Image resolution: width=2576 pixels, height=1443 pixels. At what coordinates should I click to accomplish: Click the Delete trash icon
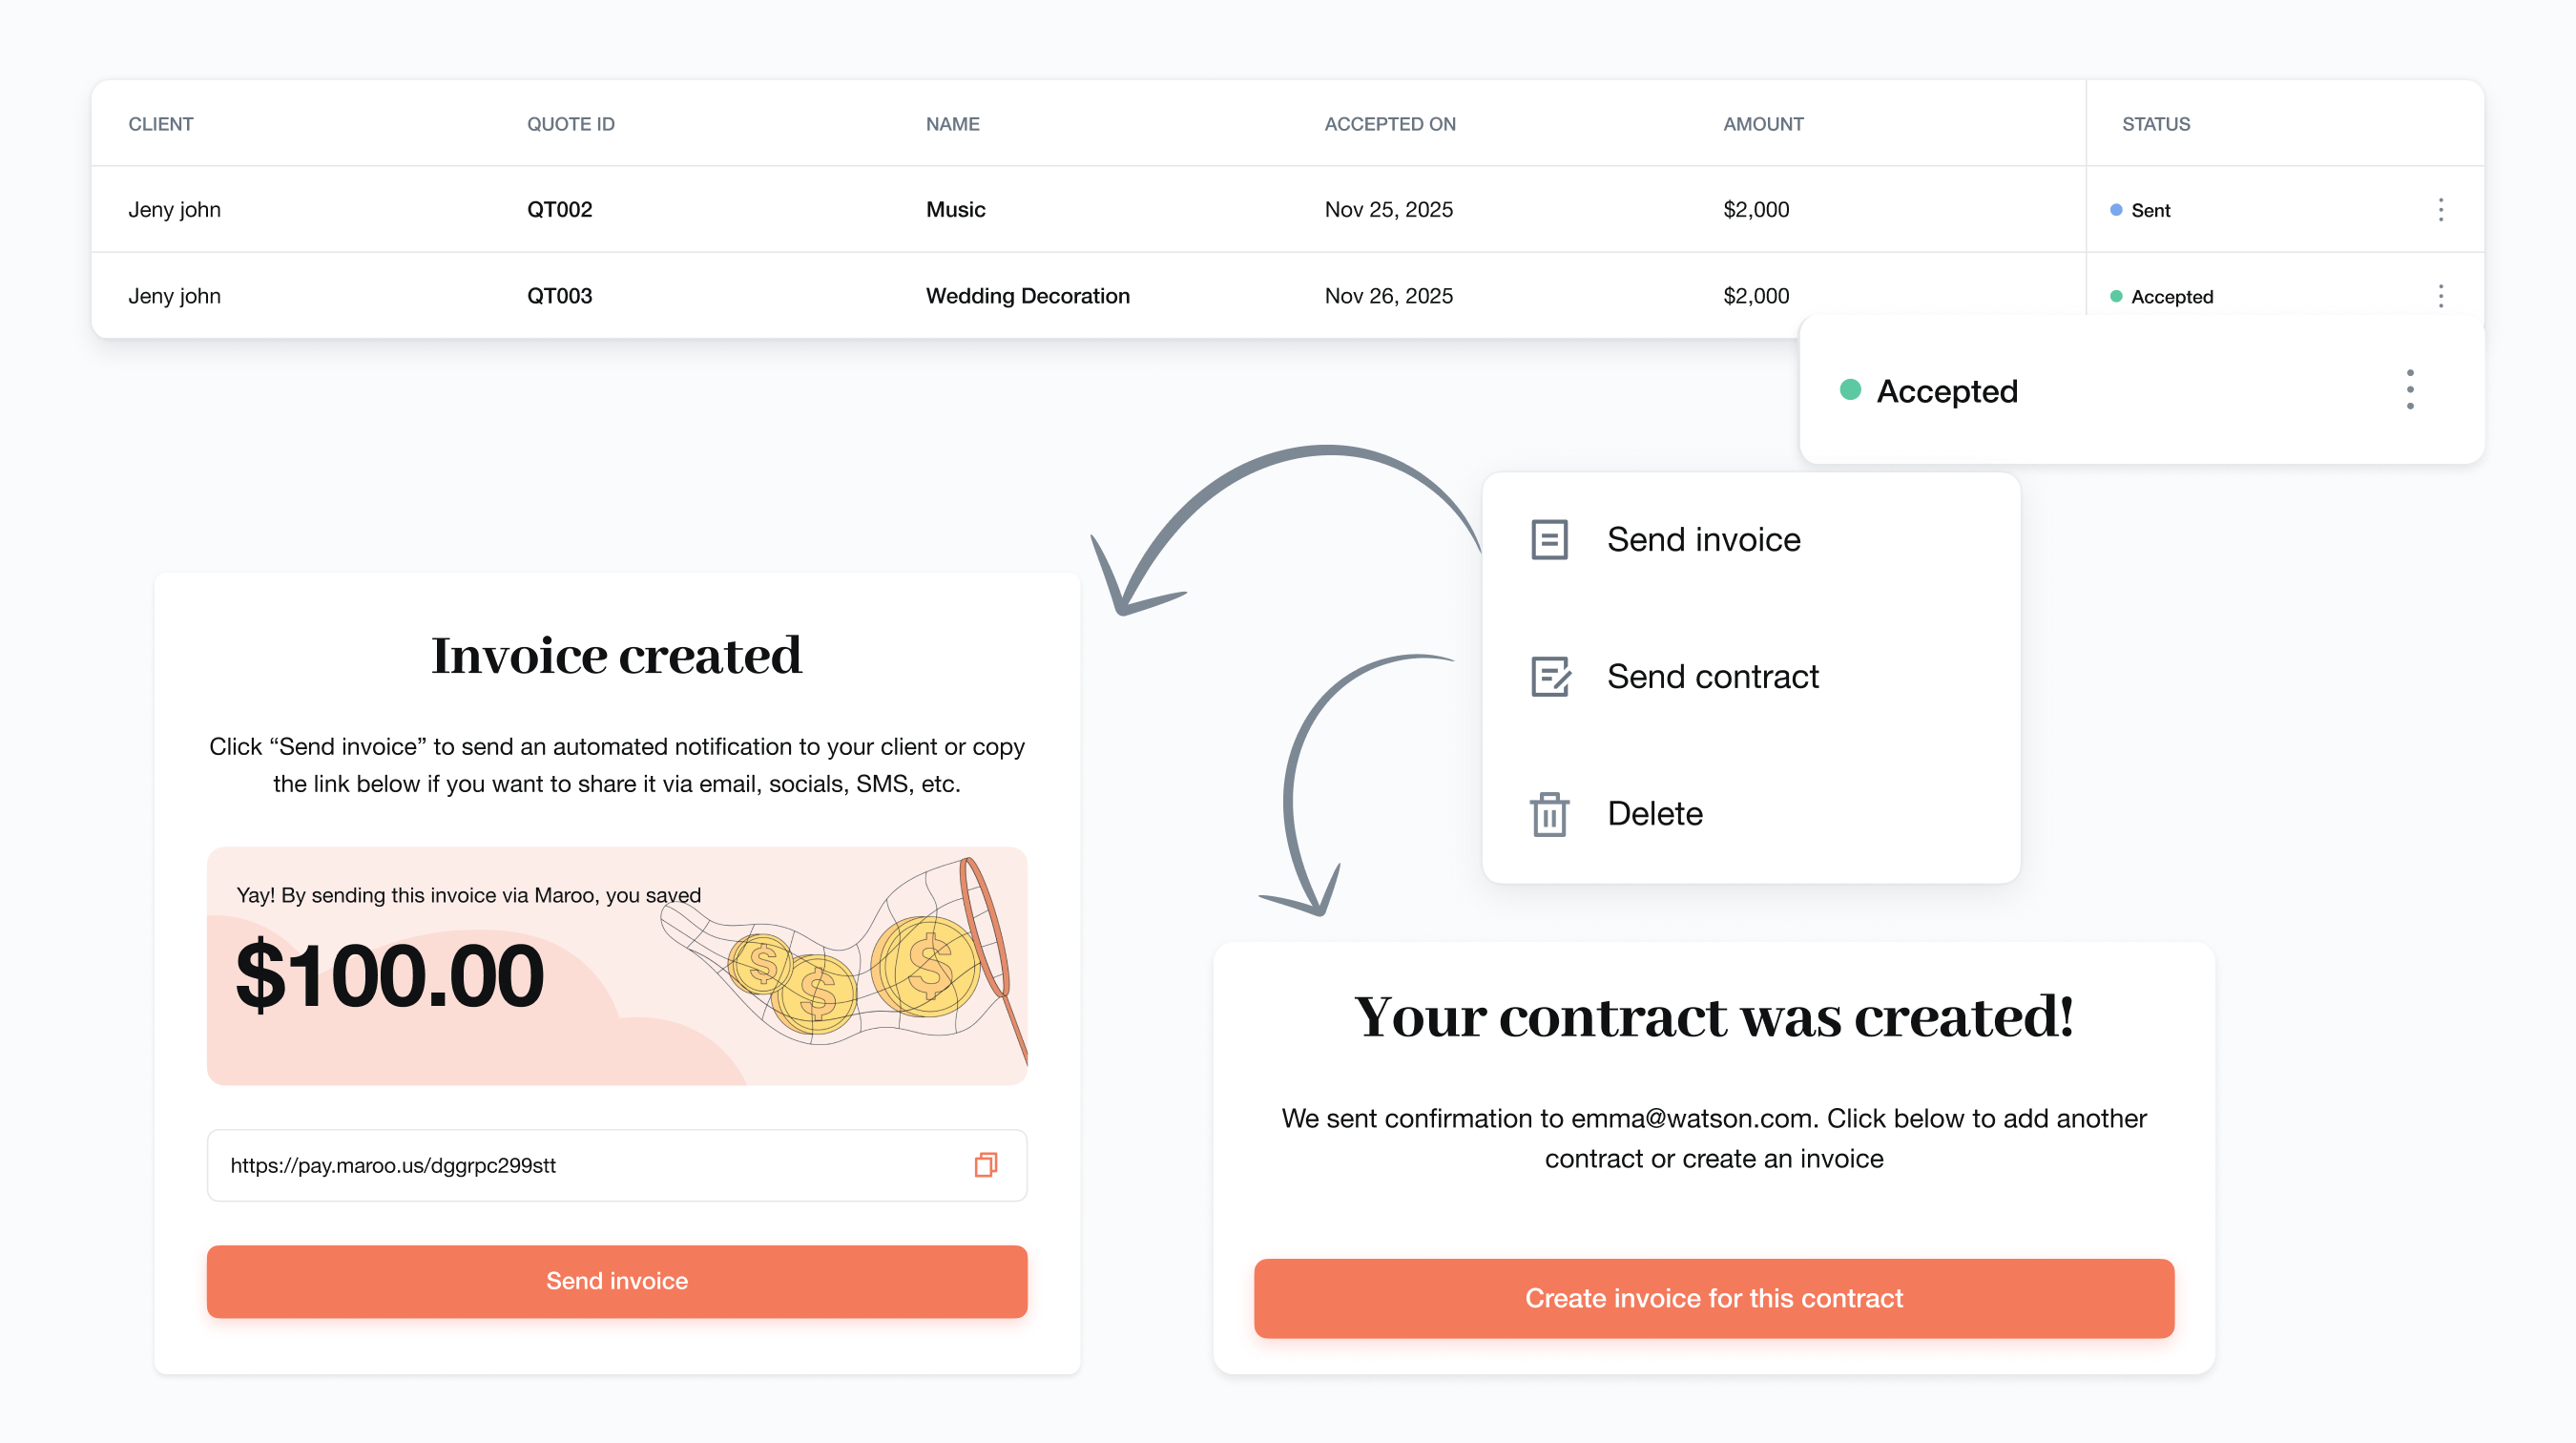click(1550, 813)
